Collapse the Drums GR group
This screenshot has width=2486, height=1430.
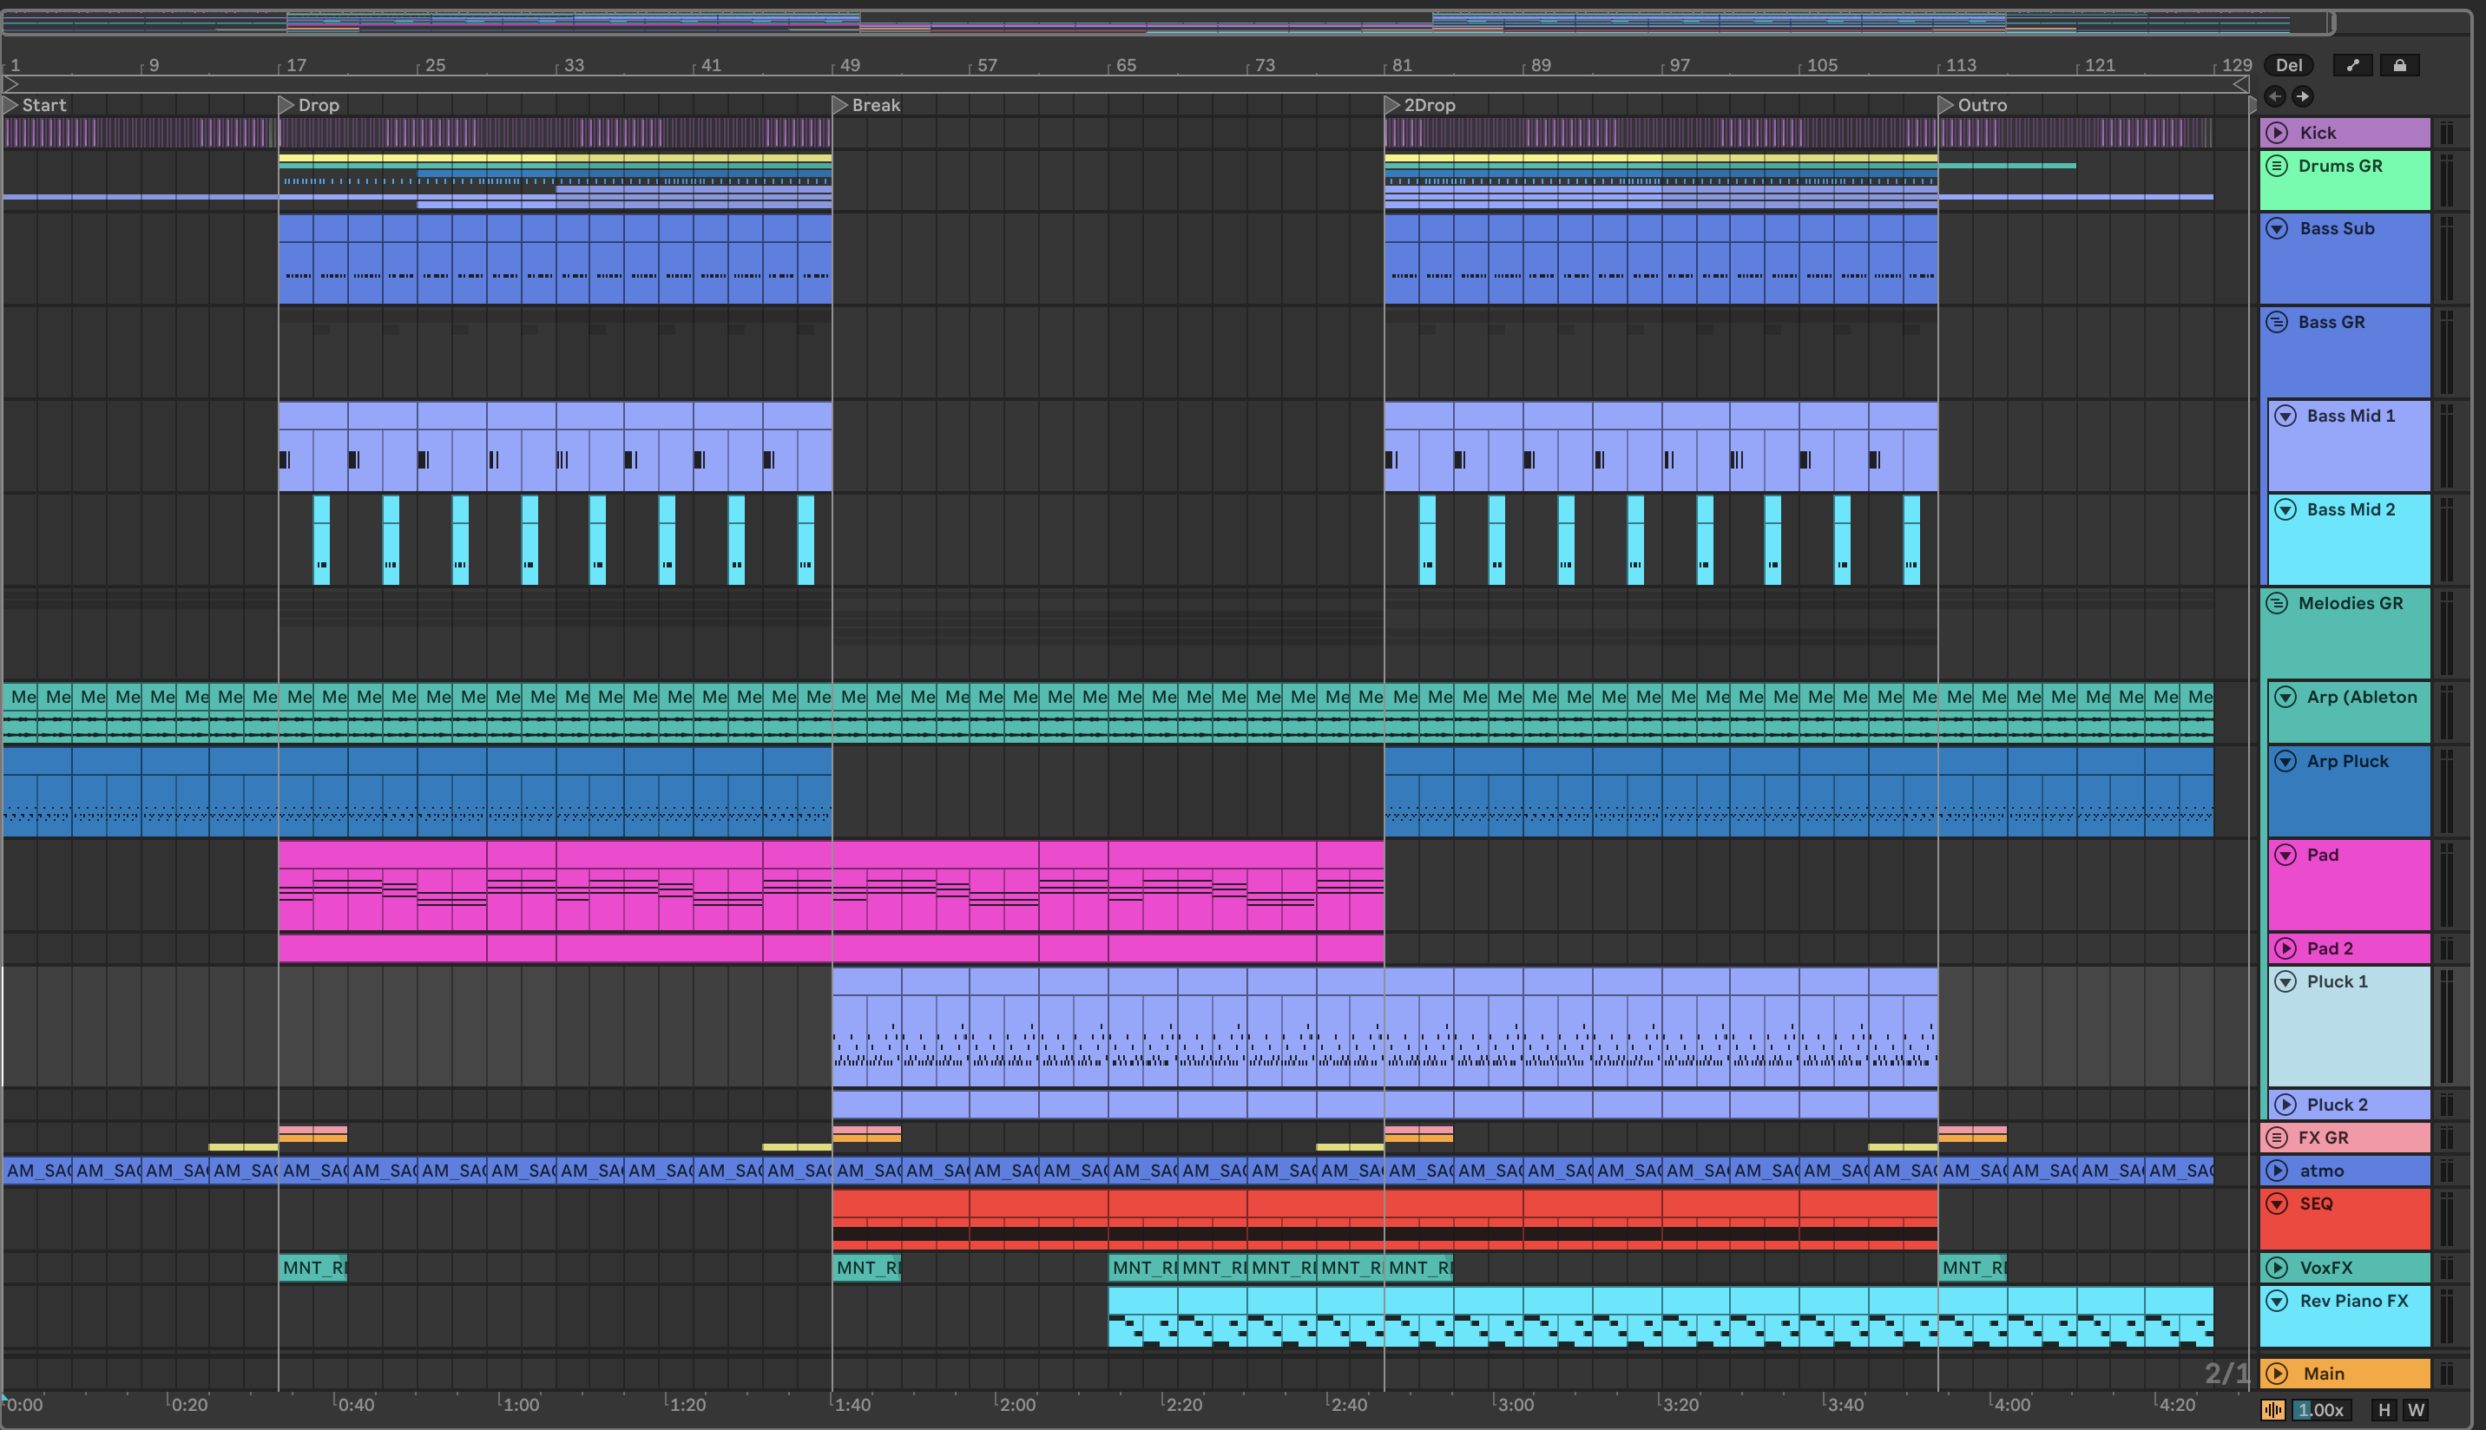tap(2277, 166)
